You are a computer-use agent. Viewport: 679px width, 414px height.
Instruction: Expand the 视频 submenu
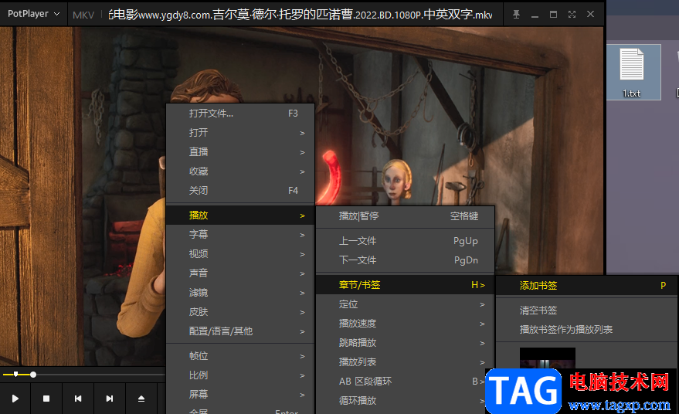coord(240,254)
